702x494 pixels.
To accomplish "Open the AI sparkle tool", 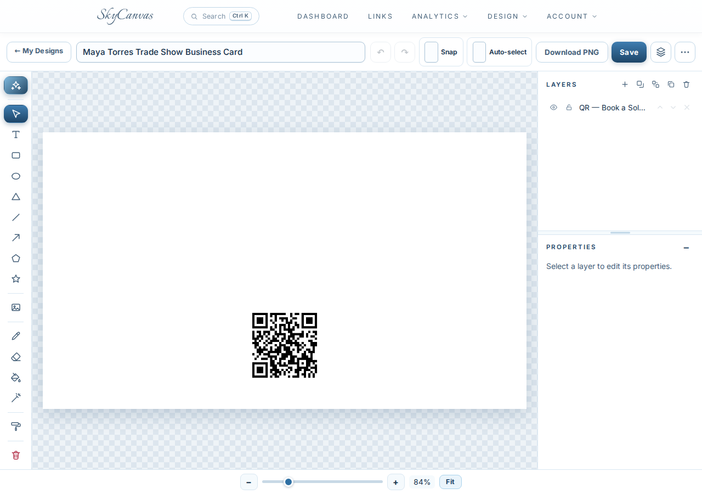I will pos(16,86).
